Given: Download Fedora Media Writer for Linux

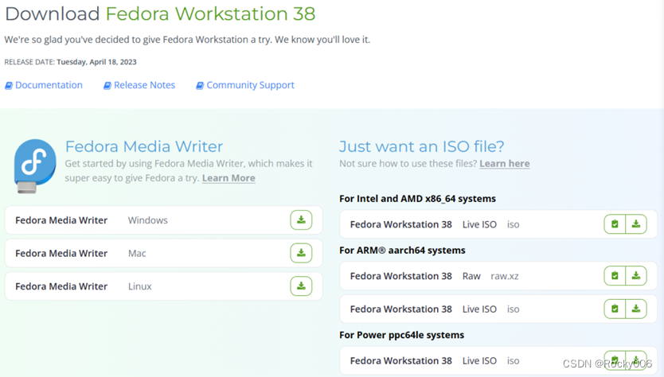Looking at the screenshot, I should tap(301, 286).
